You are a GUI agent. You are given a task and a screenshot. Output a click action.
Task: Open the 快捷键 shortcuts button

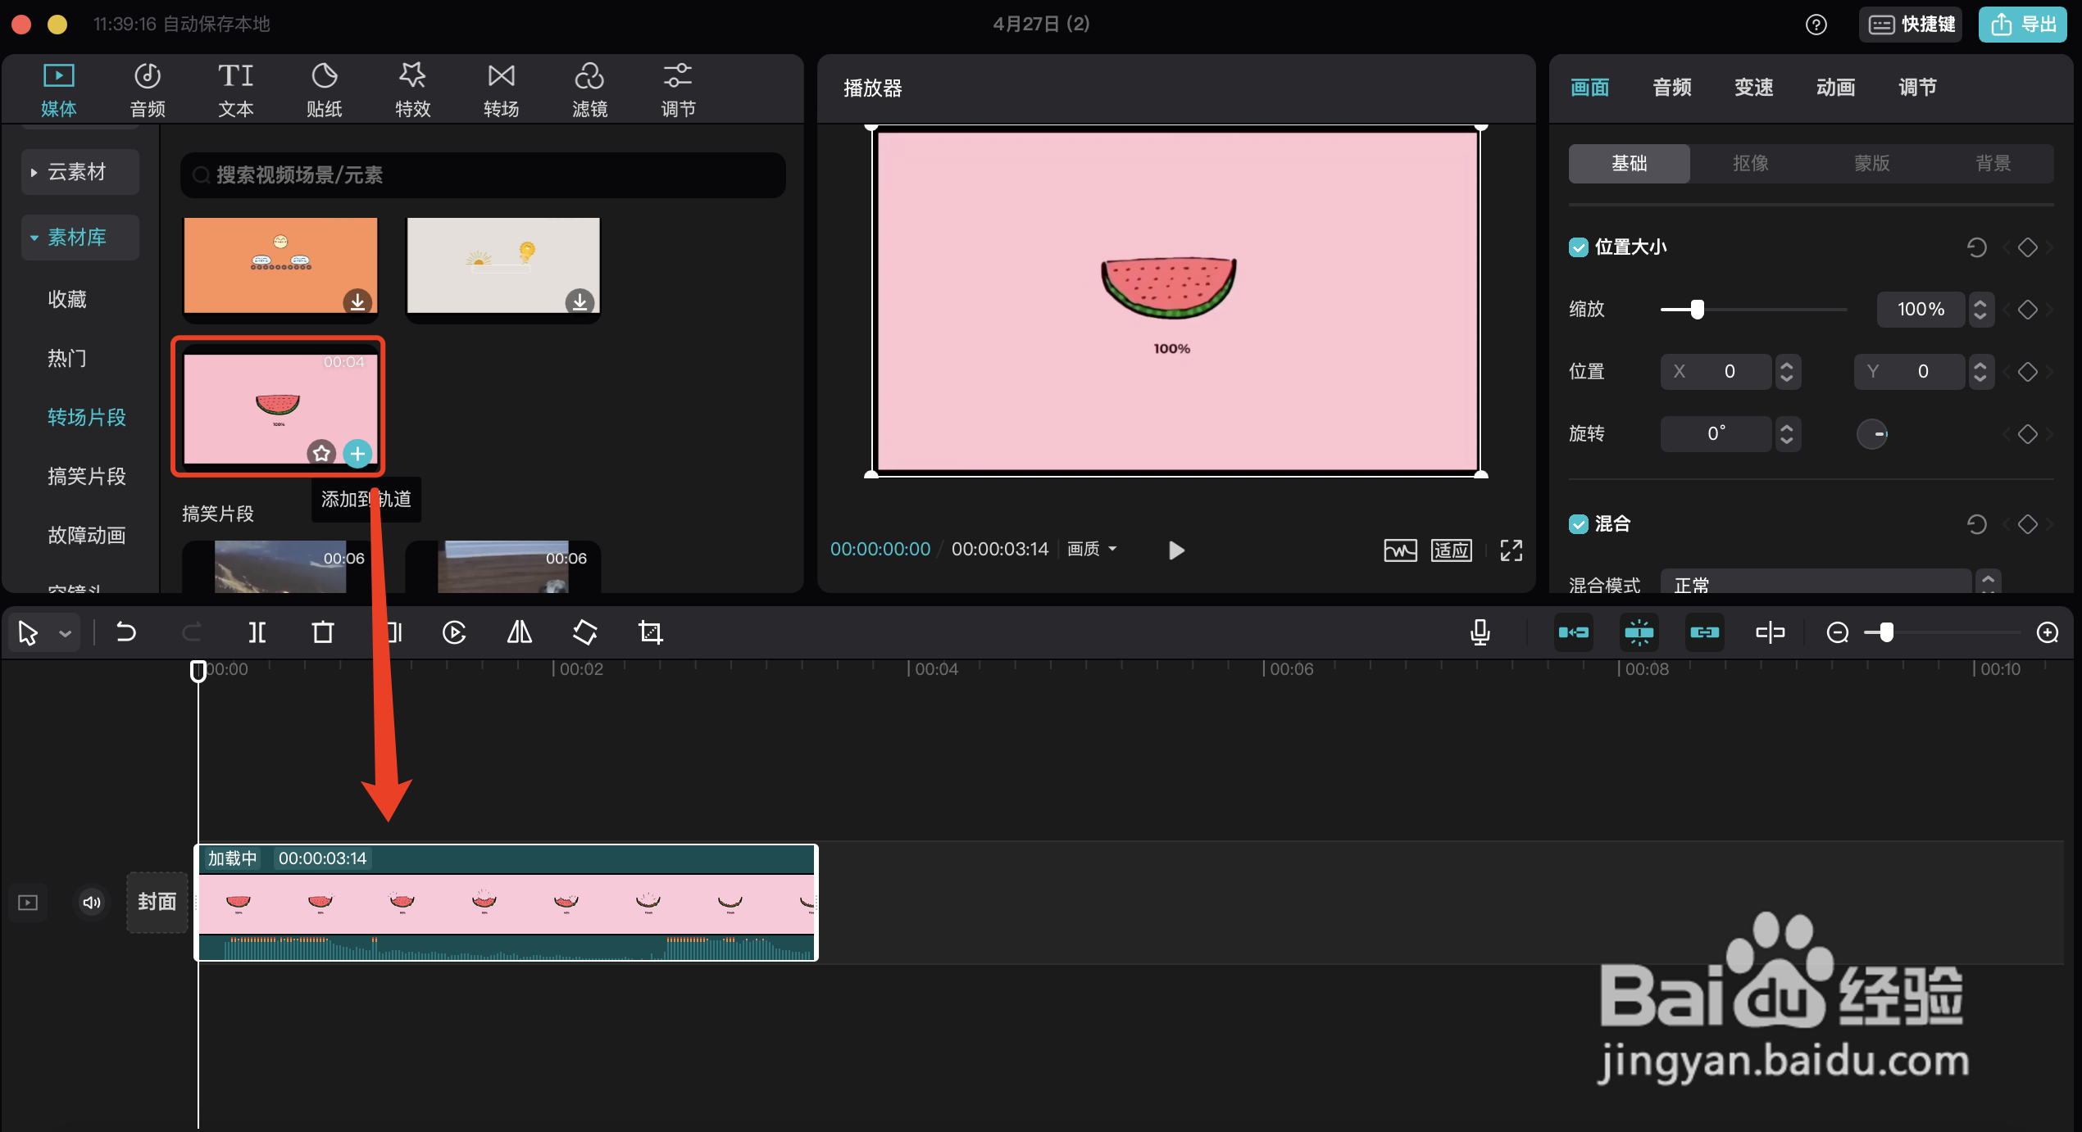pyautogui.click(x=1911, y=25)
